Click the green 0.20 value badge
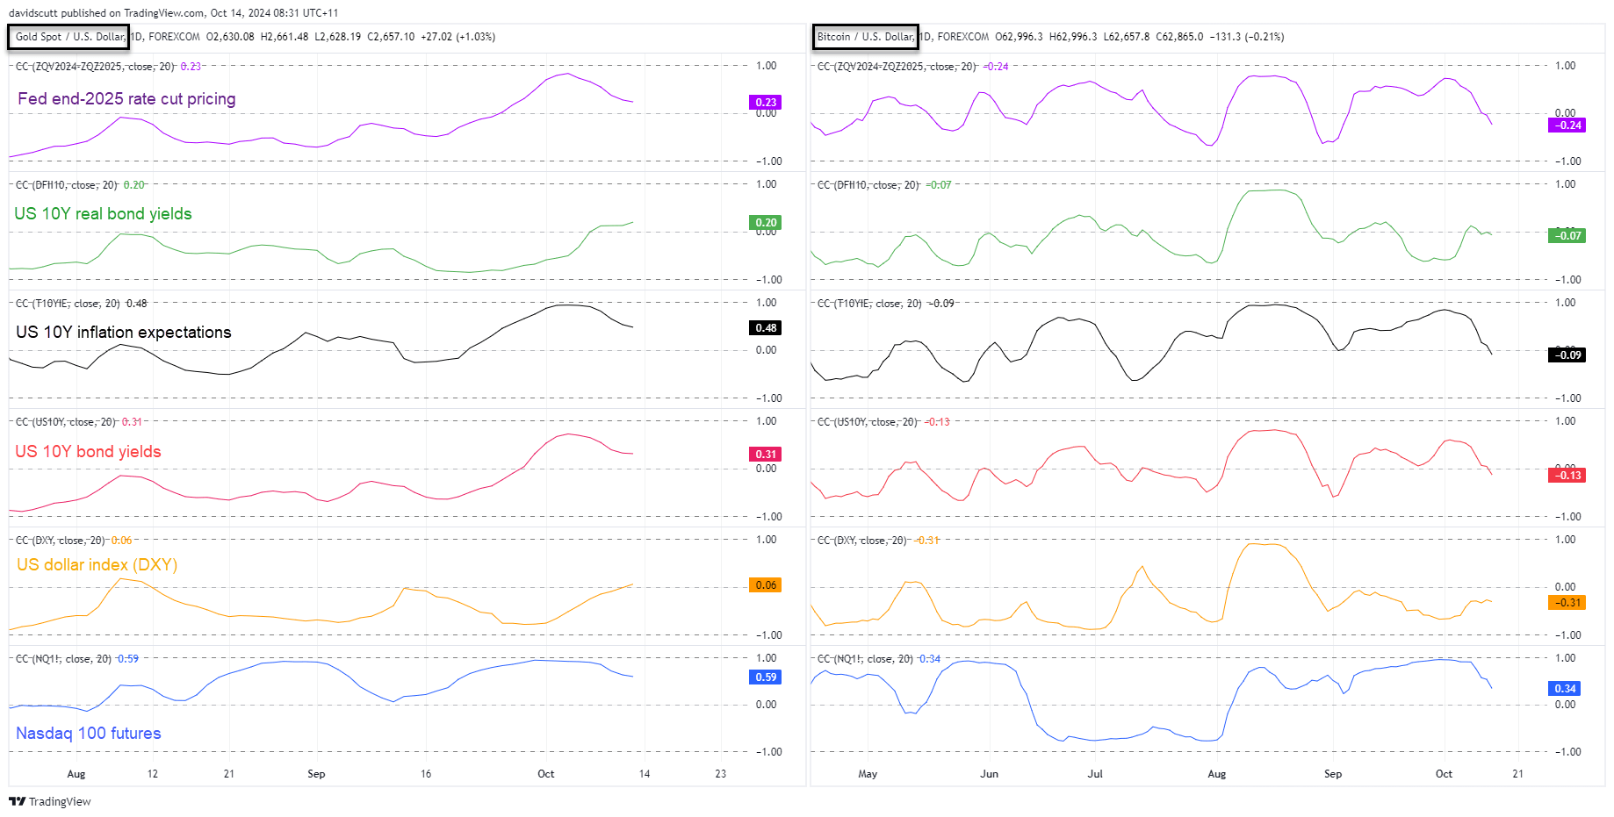The height and width of the screenshot is (817, 1614). [766, 223]
